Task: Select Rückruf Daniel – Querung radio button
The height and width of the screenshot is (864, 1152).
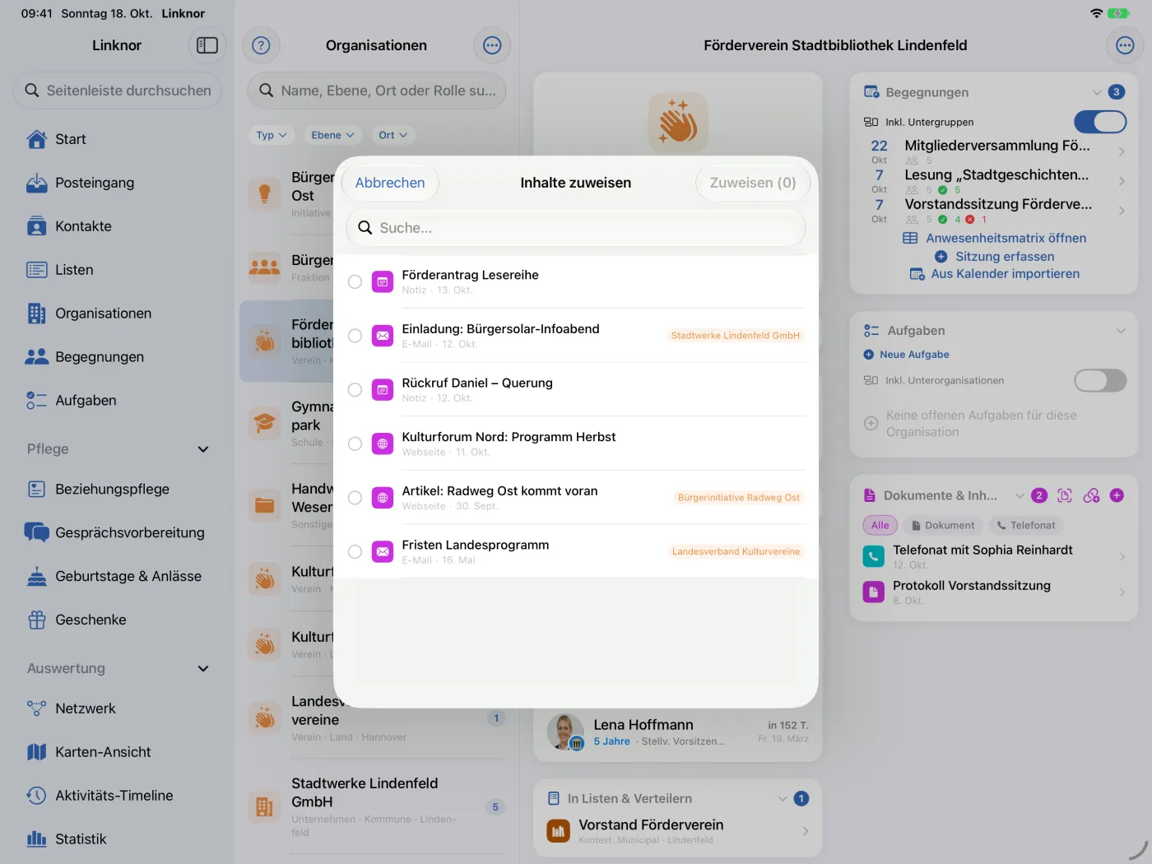Action: [x=355, y=390]
